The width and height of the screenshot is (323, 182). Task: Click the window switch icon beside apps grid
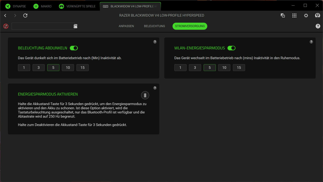point(283,16)
